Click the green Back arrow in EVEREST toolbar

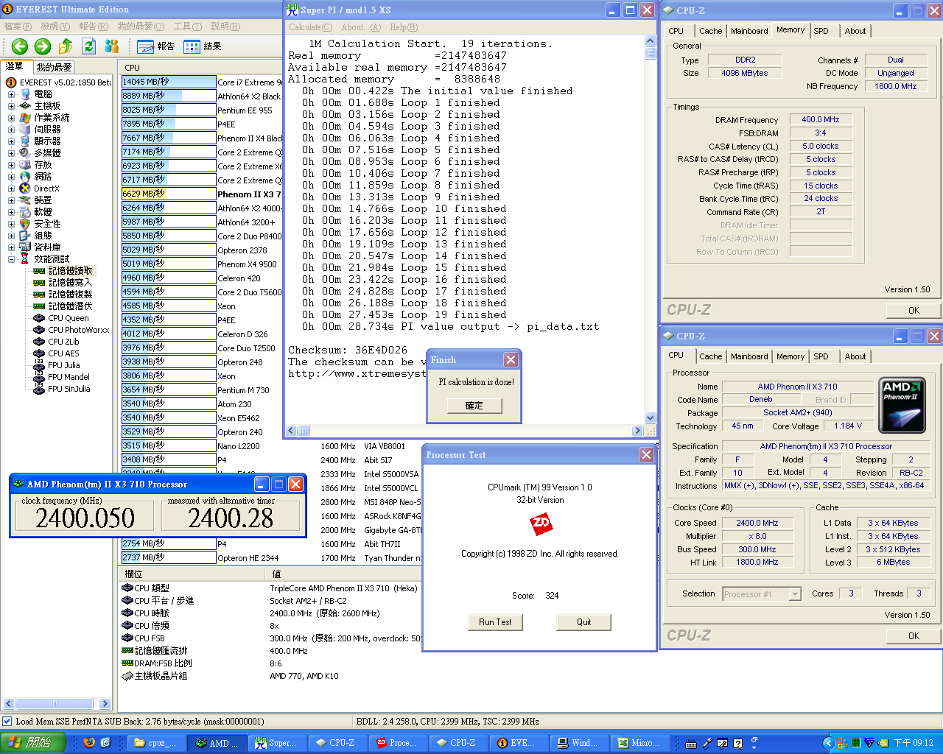point(20,46)
